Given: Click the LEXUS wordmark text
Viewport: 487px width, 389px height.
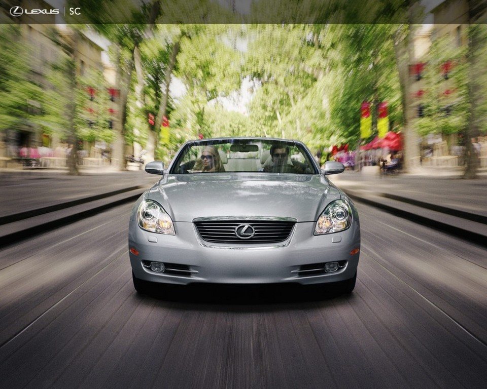Looking at the screenshot, I should 42,12.
